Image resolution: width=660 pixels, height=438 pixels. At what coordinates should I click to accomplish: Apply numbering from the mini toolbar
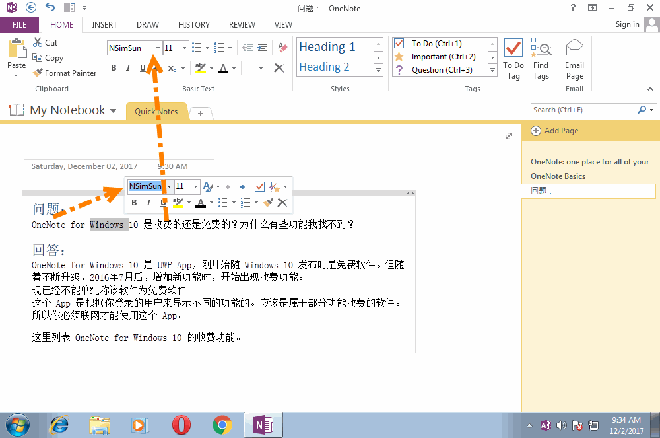pyautogui.click(x=246, y=203)
